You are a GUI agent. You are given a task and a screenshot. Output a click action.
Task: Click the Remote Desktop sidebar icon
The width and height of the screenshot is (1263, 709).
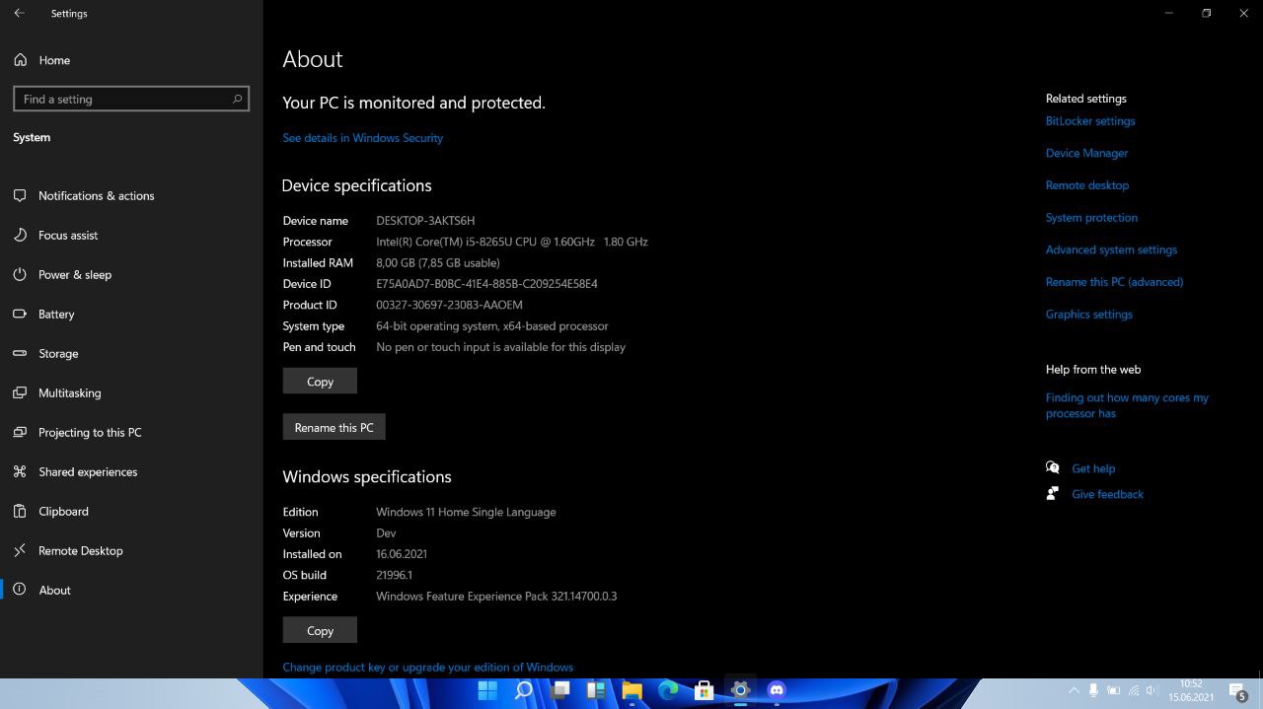click(20, 550)
